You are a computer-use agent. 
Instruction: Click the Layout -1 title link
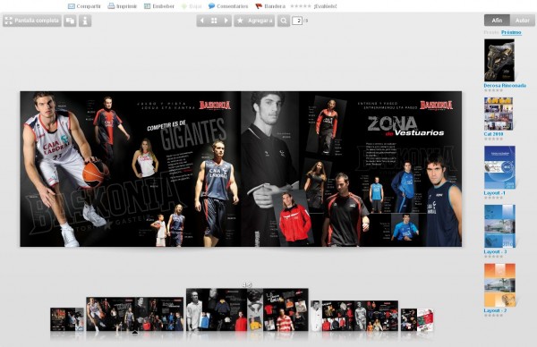pyautogui.click(x=495, y=193)
